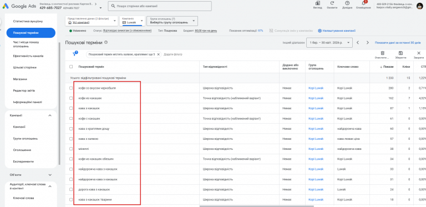Click the search pages or campaigns field
This screenshot has width=426, height=207.
coord(160,6)
